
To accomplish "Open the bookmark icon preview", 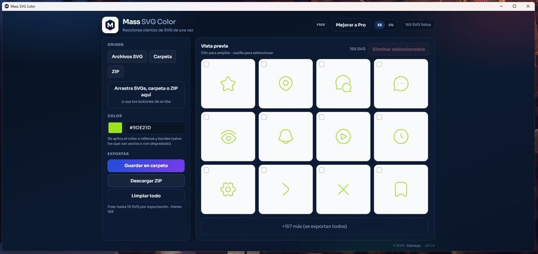I will tap(401, 189).
